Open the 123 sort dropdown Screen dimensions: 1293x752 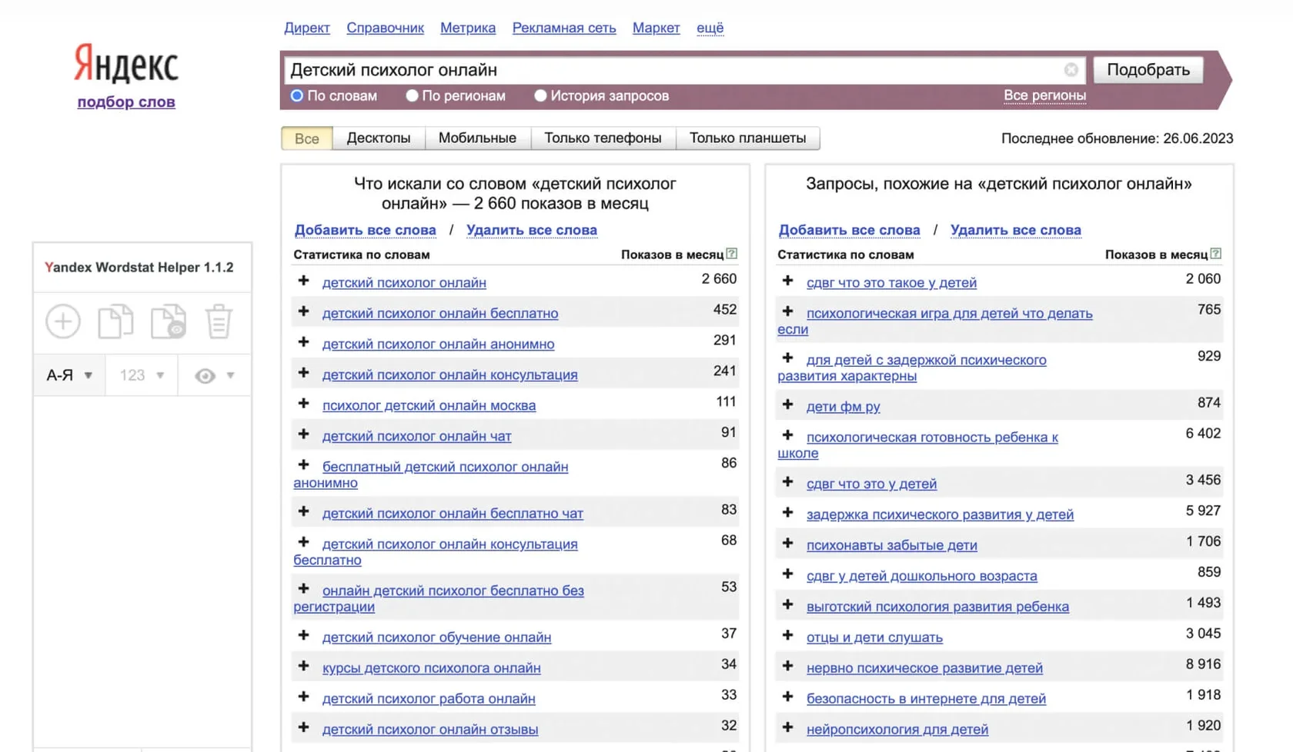(x=142, y=375)
